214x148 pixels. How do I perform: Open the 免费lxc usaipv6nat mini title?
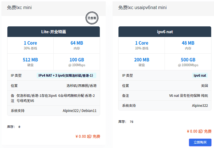click(142, 7)
